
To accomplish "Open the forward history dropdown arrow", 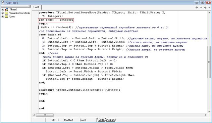I will 209,8.
